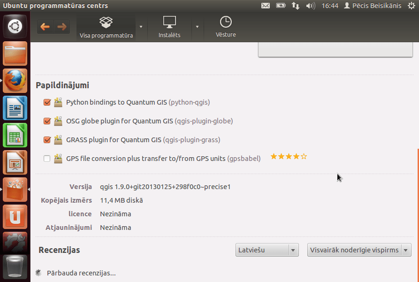The height and width of the screenshot is (282, 419).
Task: Open the Trash in launcher
Action: pyautogui.click(x=15, y=267)
